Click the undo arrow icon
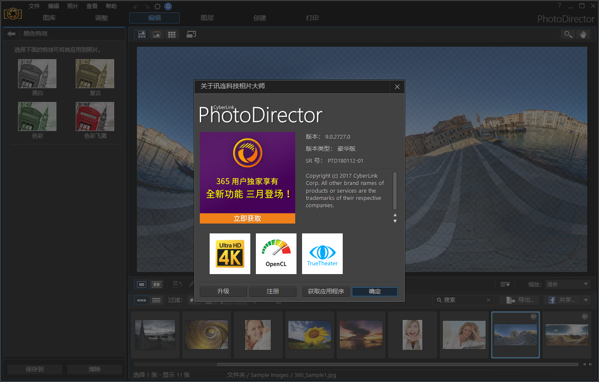This screenshot has width=599, height=382. point(136,6)
